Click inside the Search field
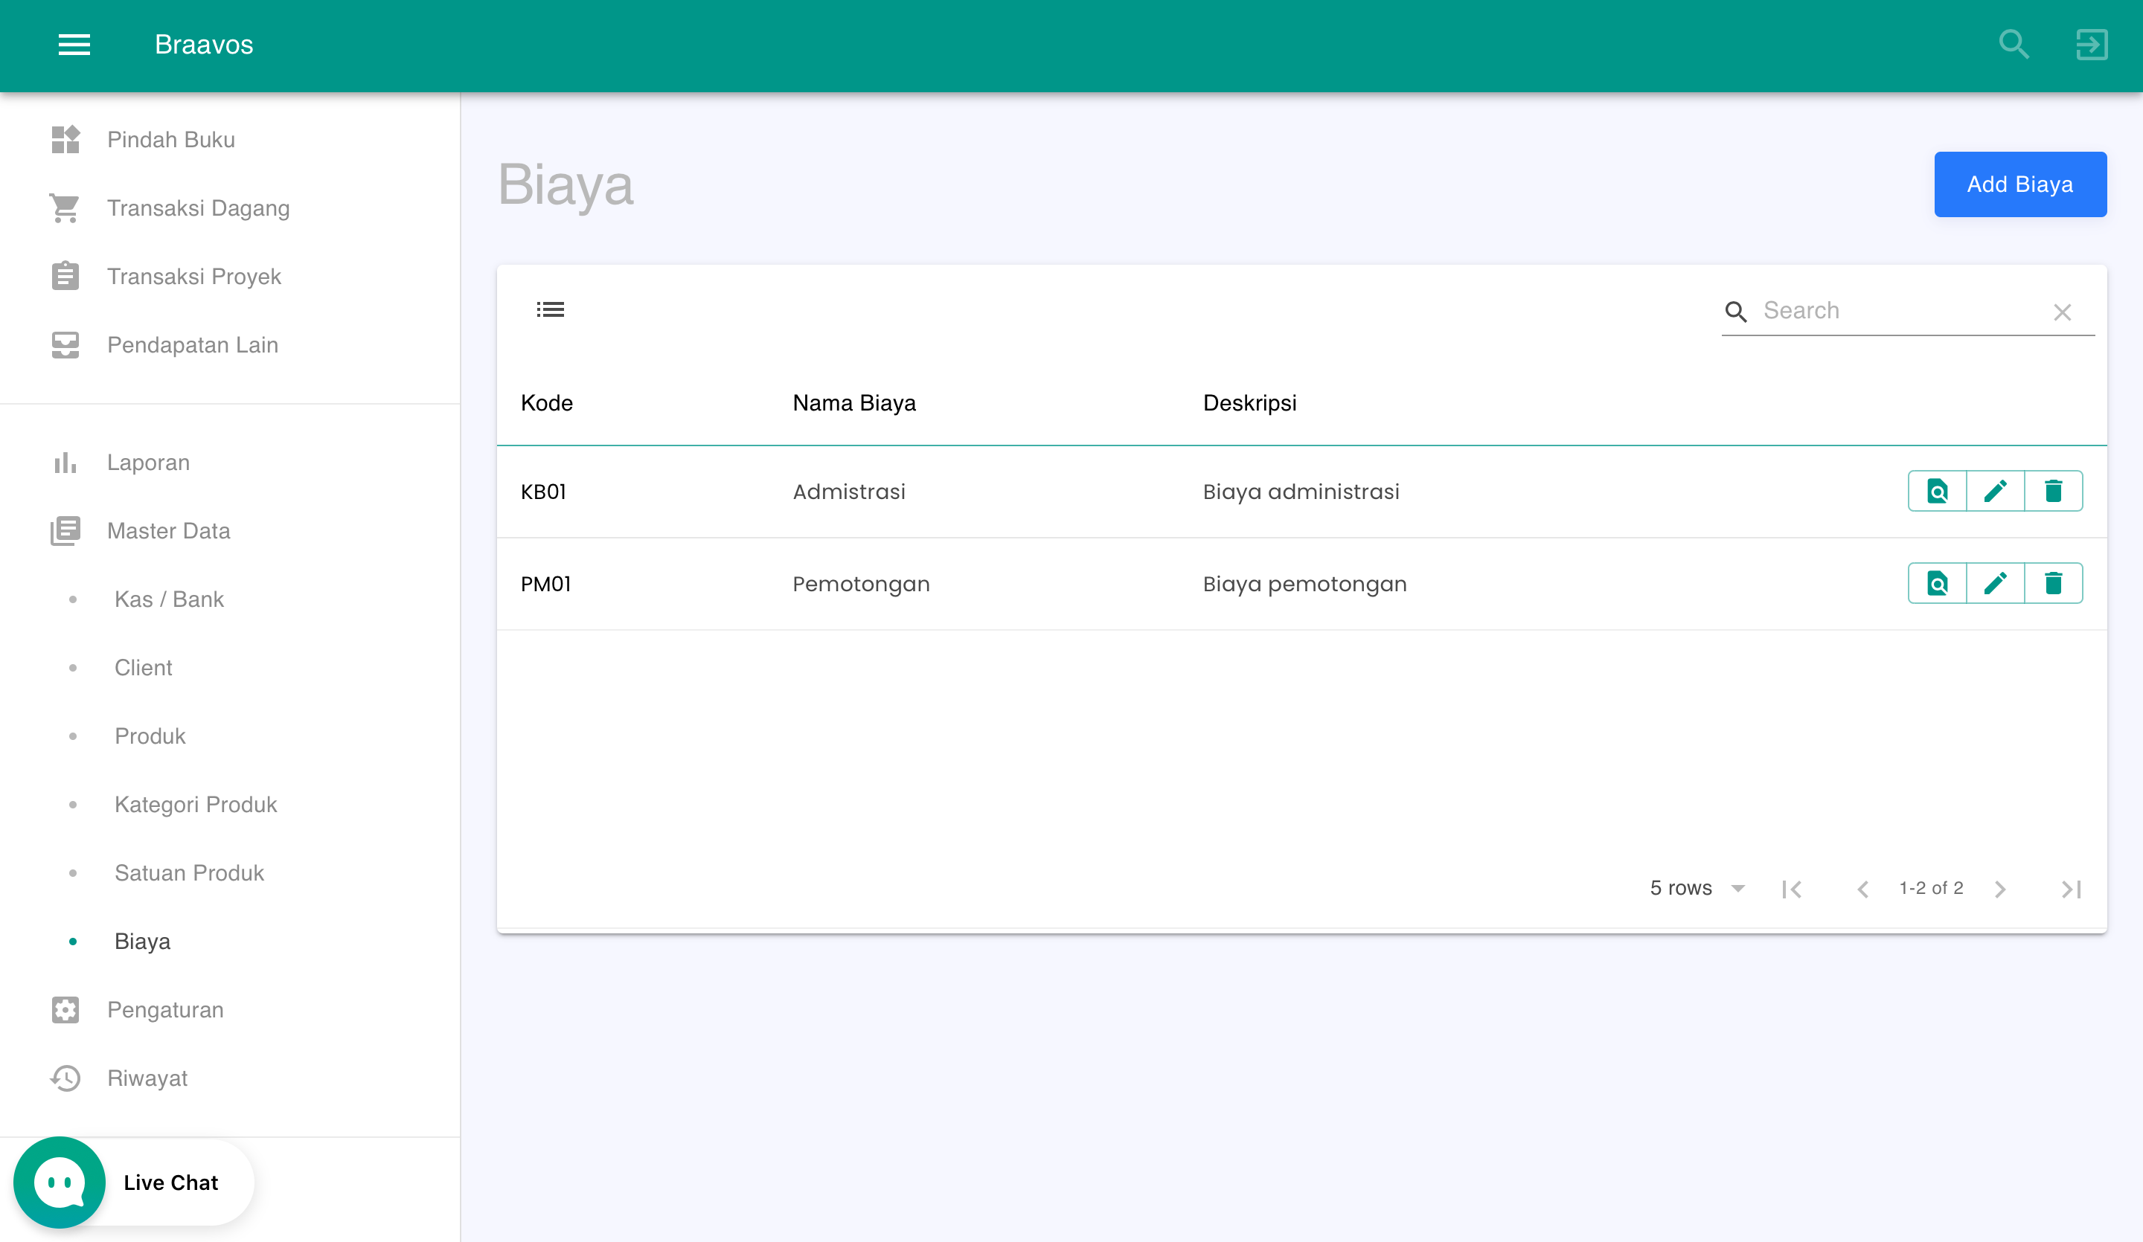The height and width of the screenshot is (1242, 2143). point(1871,310)
